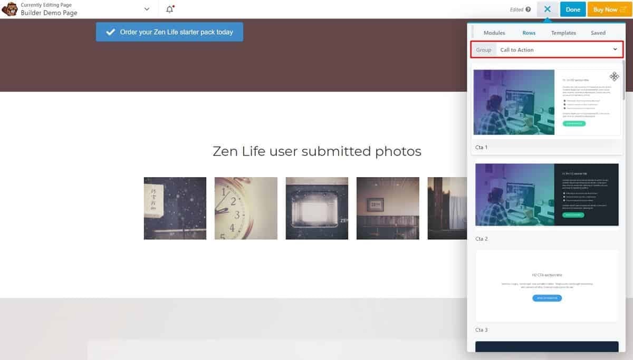
Task: Click the help icon beside Edited
Action: [529, 9]
